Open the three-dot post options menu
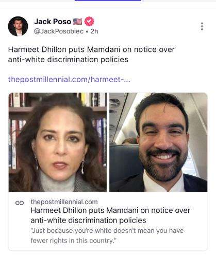This screenshot has width=216, height=257. [202, 26]
